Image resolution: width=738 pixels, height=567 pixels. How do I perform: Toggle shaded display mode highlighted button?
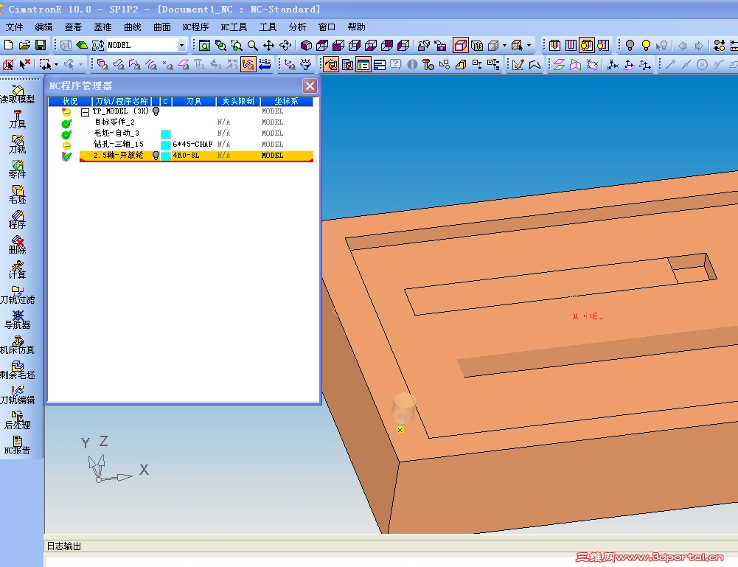[460, 45]
